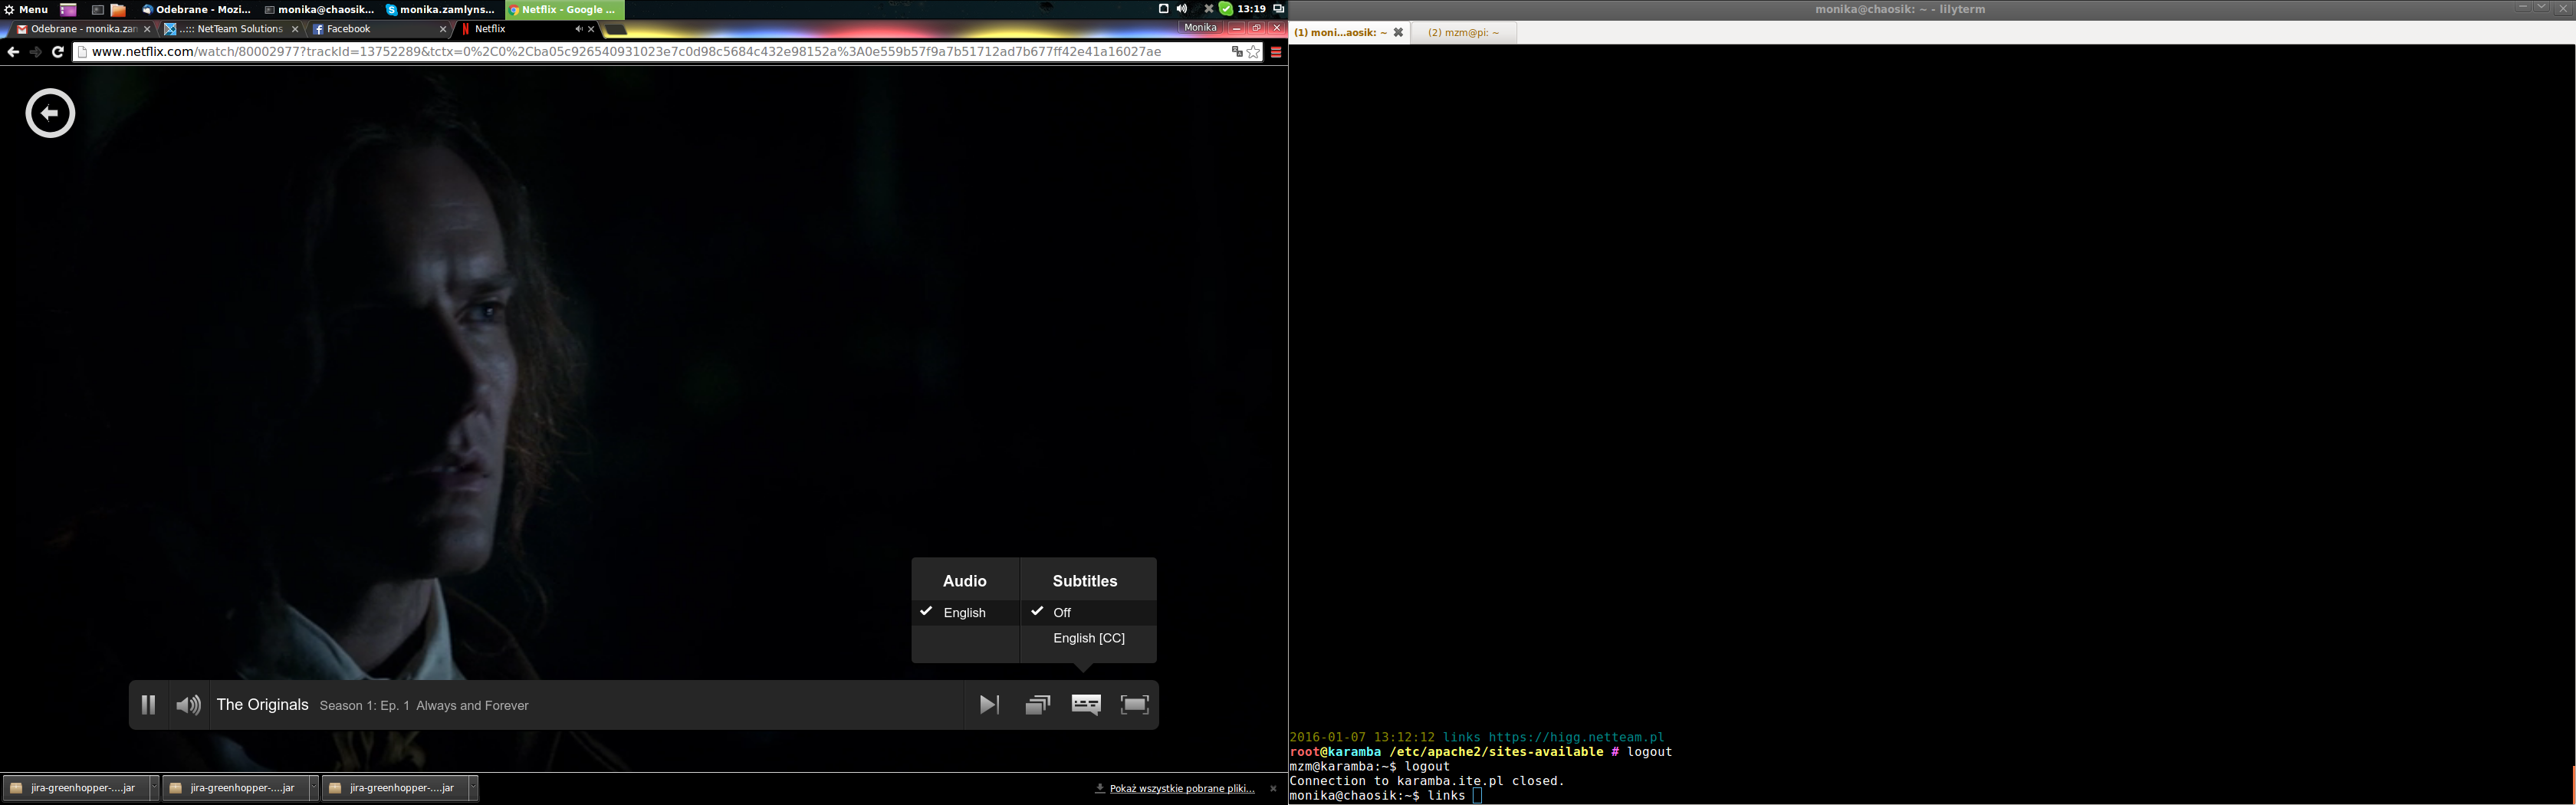Open the desktop Menu button

[26, 9]
